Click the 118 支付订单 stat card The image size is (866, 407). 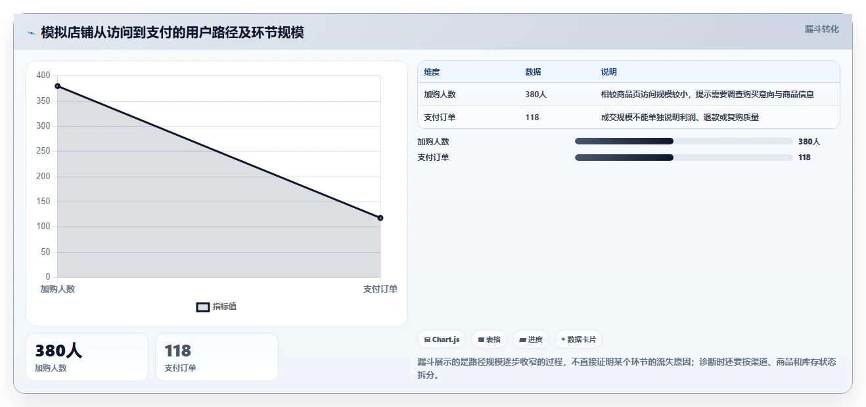tap(217, 357)
